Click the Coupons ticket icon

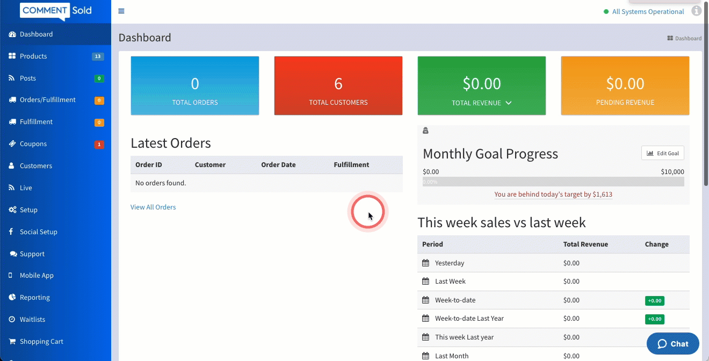coord(12,144)
